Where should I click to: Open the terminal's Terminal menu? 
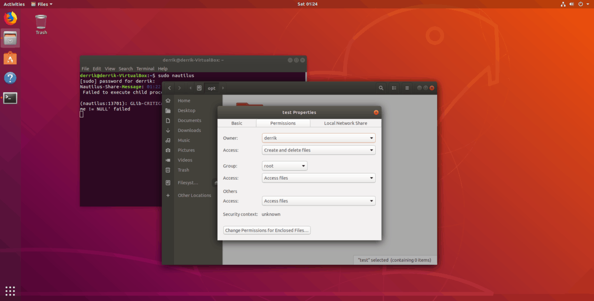(145, 69)
